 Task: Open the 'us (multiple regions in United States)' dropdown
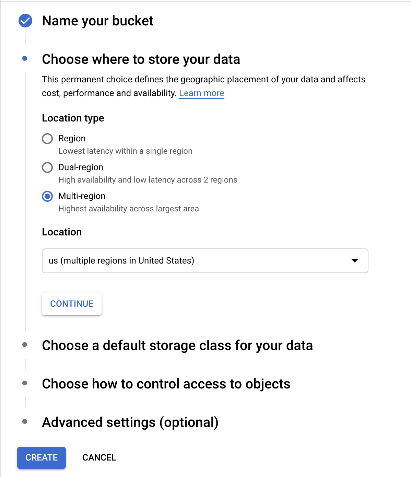pos(205,261)
